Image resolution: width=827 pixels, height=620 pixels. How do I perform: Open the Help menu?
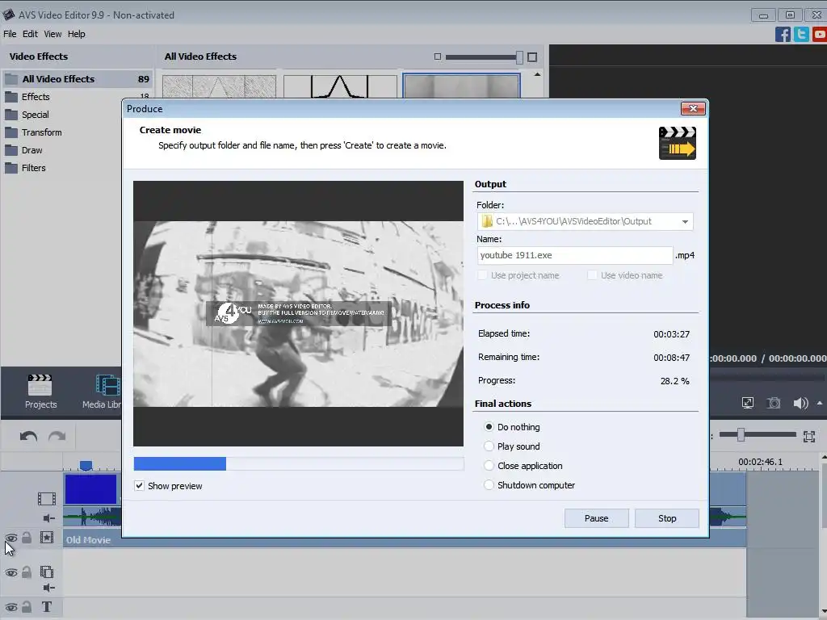pyautogui.click(x=77, y=34)
